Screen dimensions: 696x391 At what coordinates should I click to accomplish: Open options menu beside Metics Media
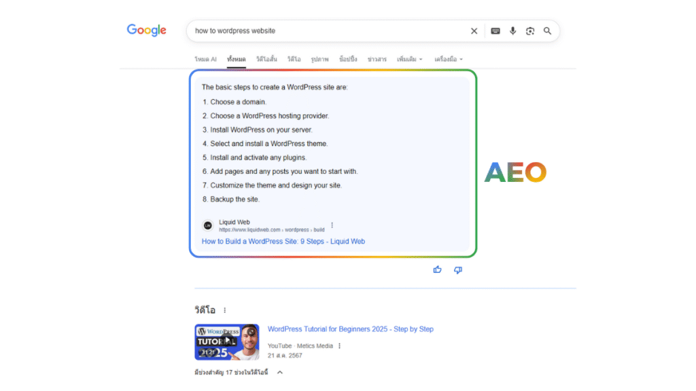point(339,346)
